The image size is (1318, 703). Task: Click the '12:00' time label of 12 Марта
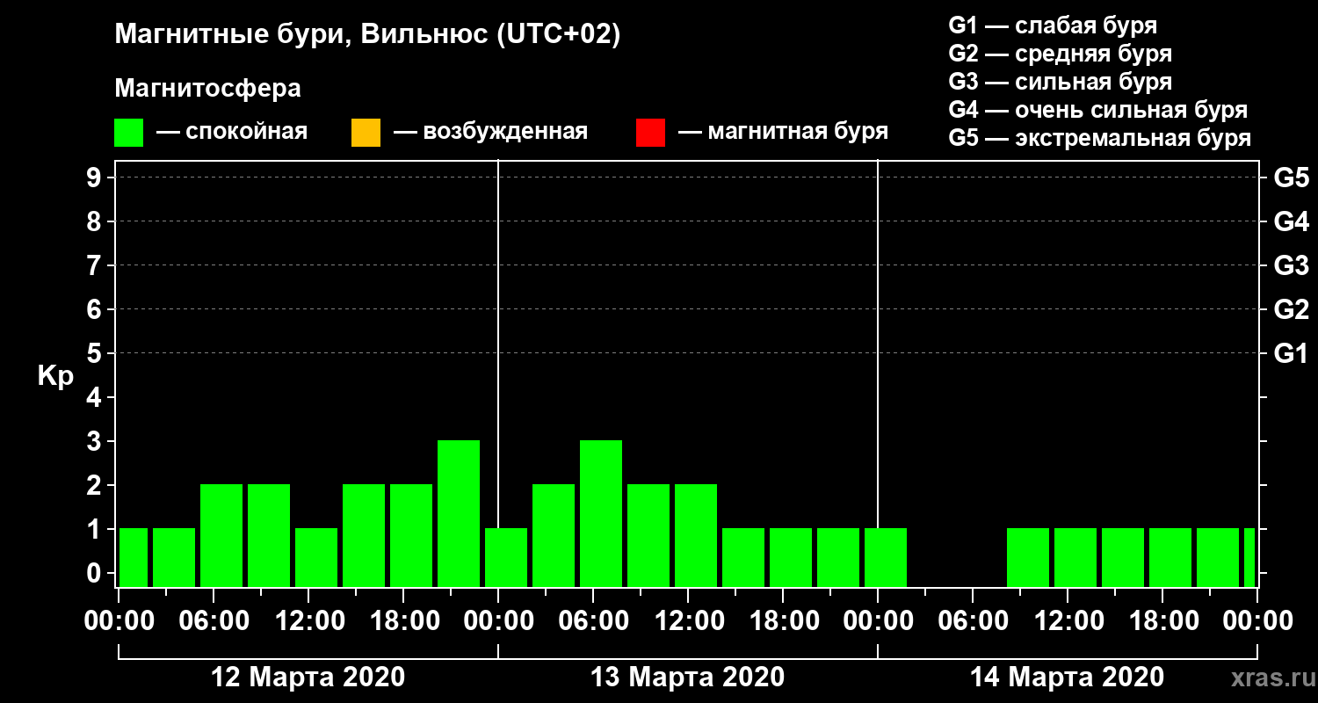tap(308, 620)
